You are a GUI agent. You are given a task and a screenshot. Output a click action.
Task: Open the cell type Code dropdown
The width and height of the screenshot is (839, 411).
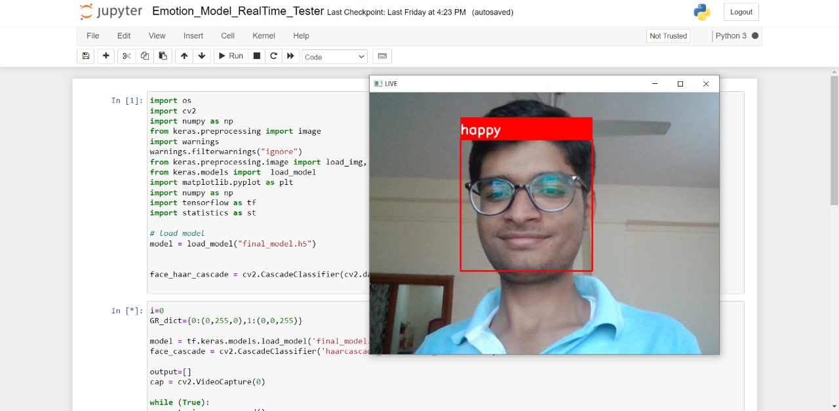[335, 57]
